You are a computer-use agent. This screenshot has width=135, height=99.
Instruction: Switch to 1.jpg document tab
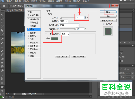(x=15, y=10)
